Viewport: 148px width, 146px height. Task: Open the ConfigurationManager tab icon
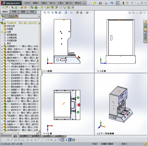(12, 17)
